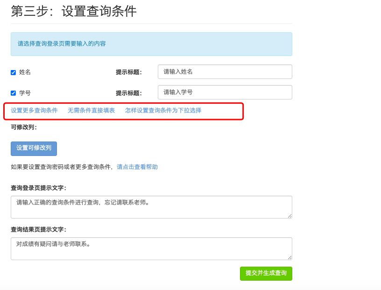The height and width of the screenshot is (290, 381).
Task: Click the 查询登录页提示文字 text area
Action: click(151, 207)
